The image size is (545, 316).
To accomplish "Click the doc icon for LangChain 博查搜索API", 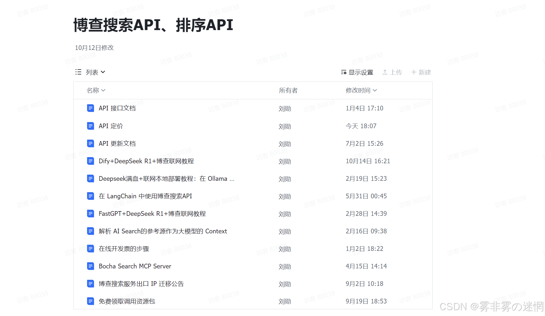I will point(91,196).
